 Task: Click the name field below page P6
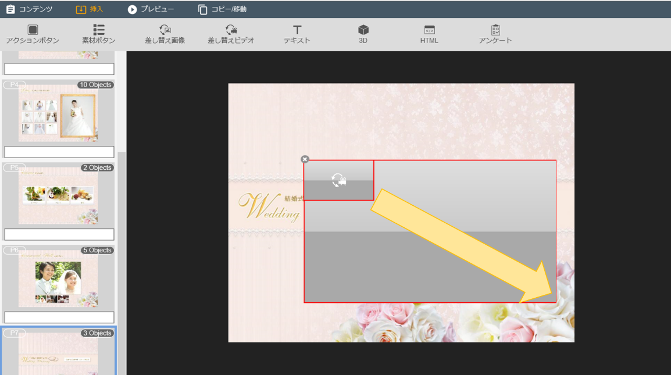point(59,317)
